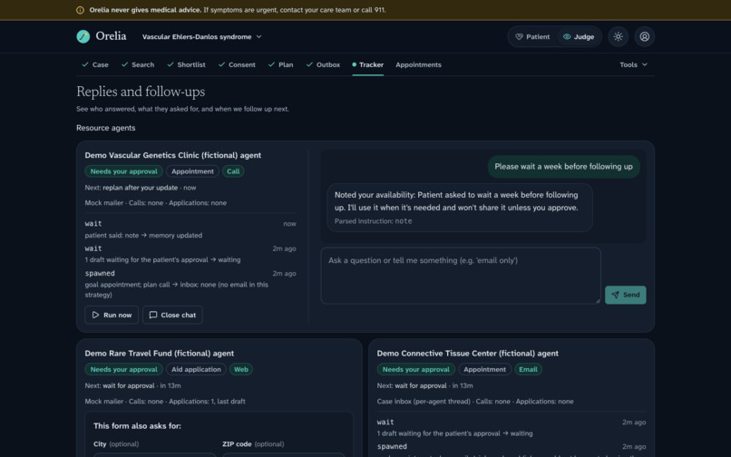This screenshot has width=731, height=457.
Task: Click the Email tag on Connective Tissue Center agent
Action: (528, 369)
